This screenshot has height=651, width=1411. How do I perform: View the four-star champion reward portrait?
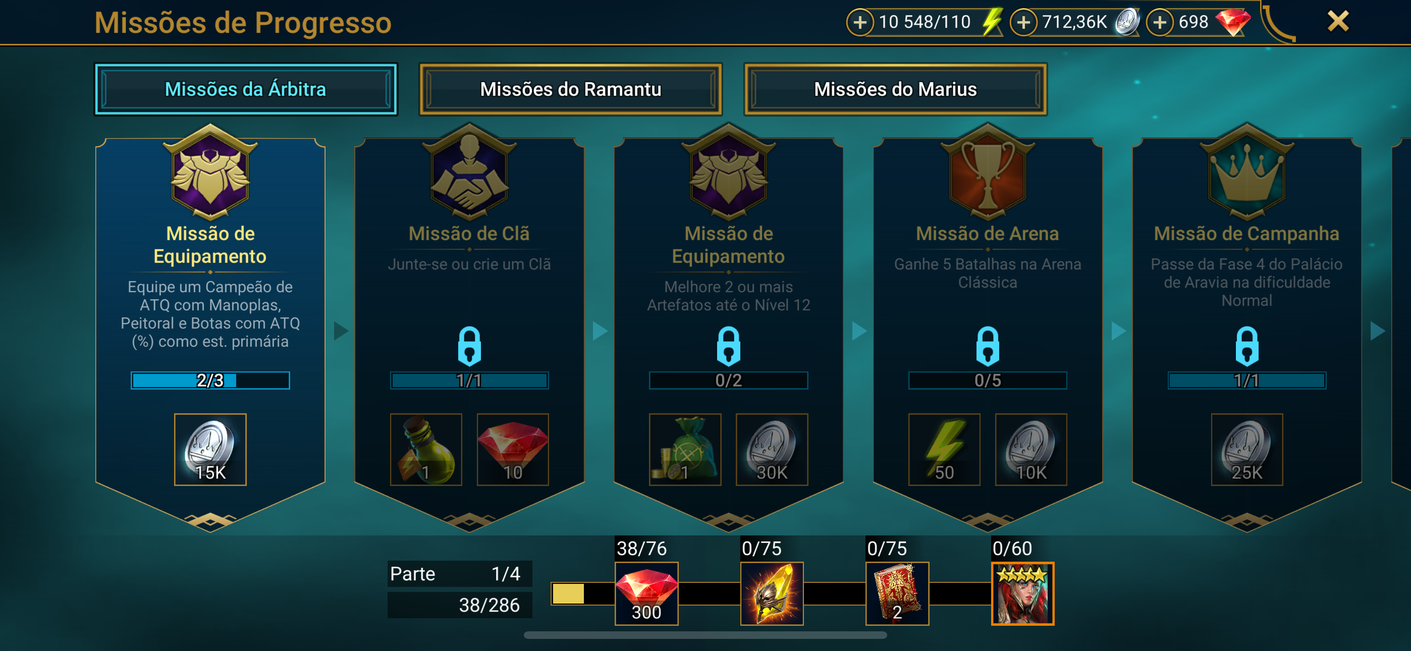[1022, 593]
